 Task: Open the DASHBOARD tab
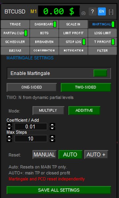pos(44,24)
